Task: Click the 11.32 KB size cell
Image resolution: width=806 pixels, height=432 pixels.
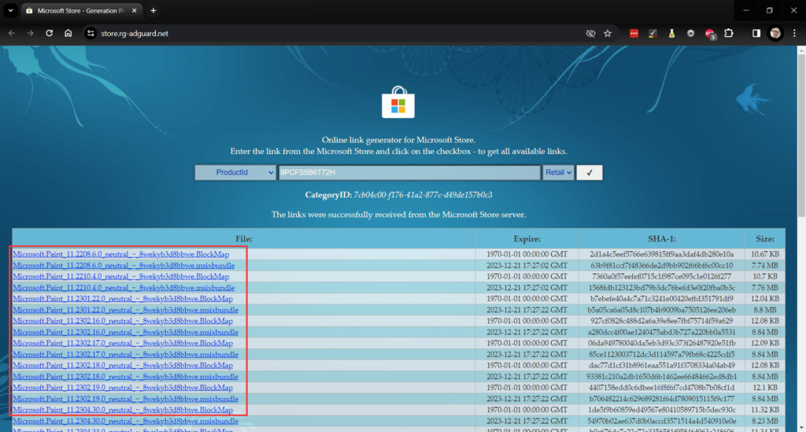Action: tap(765, 410)
